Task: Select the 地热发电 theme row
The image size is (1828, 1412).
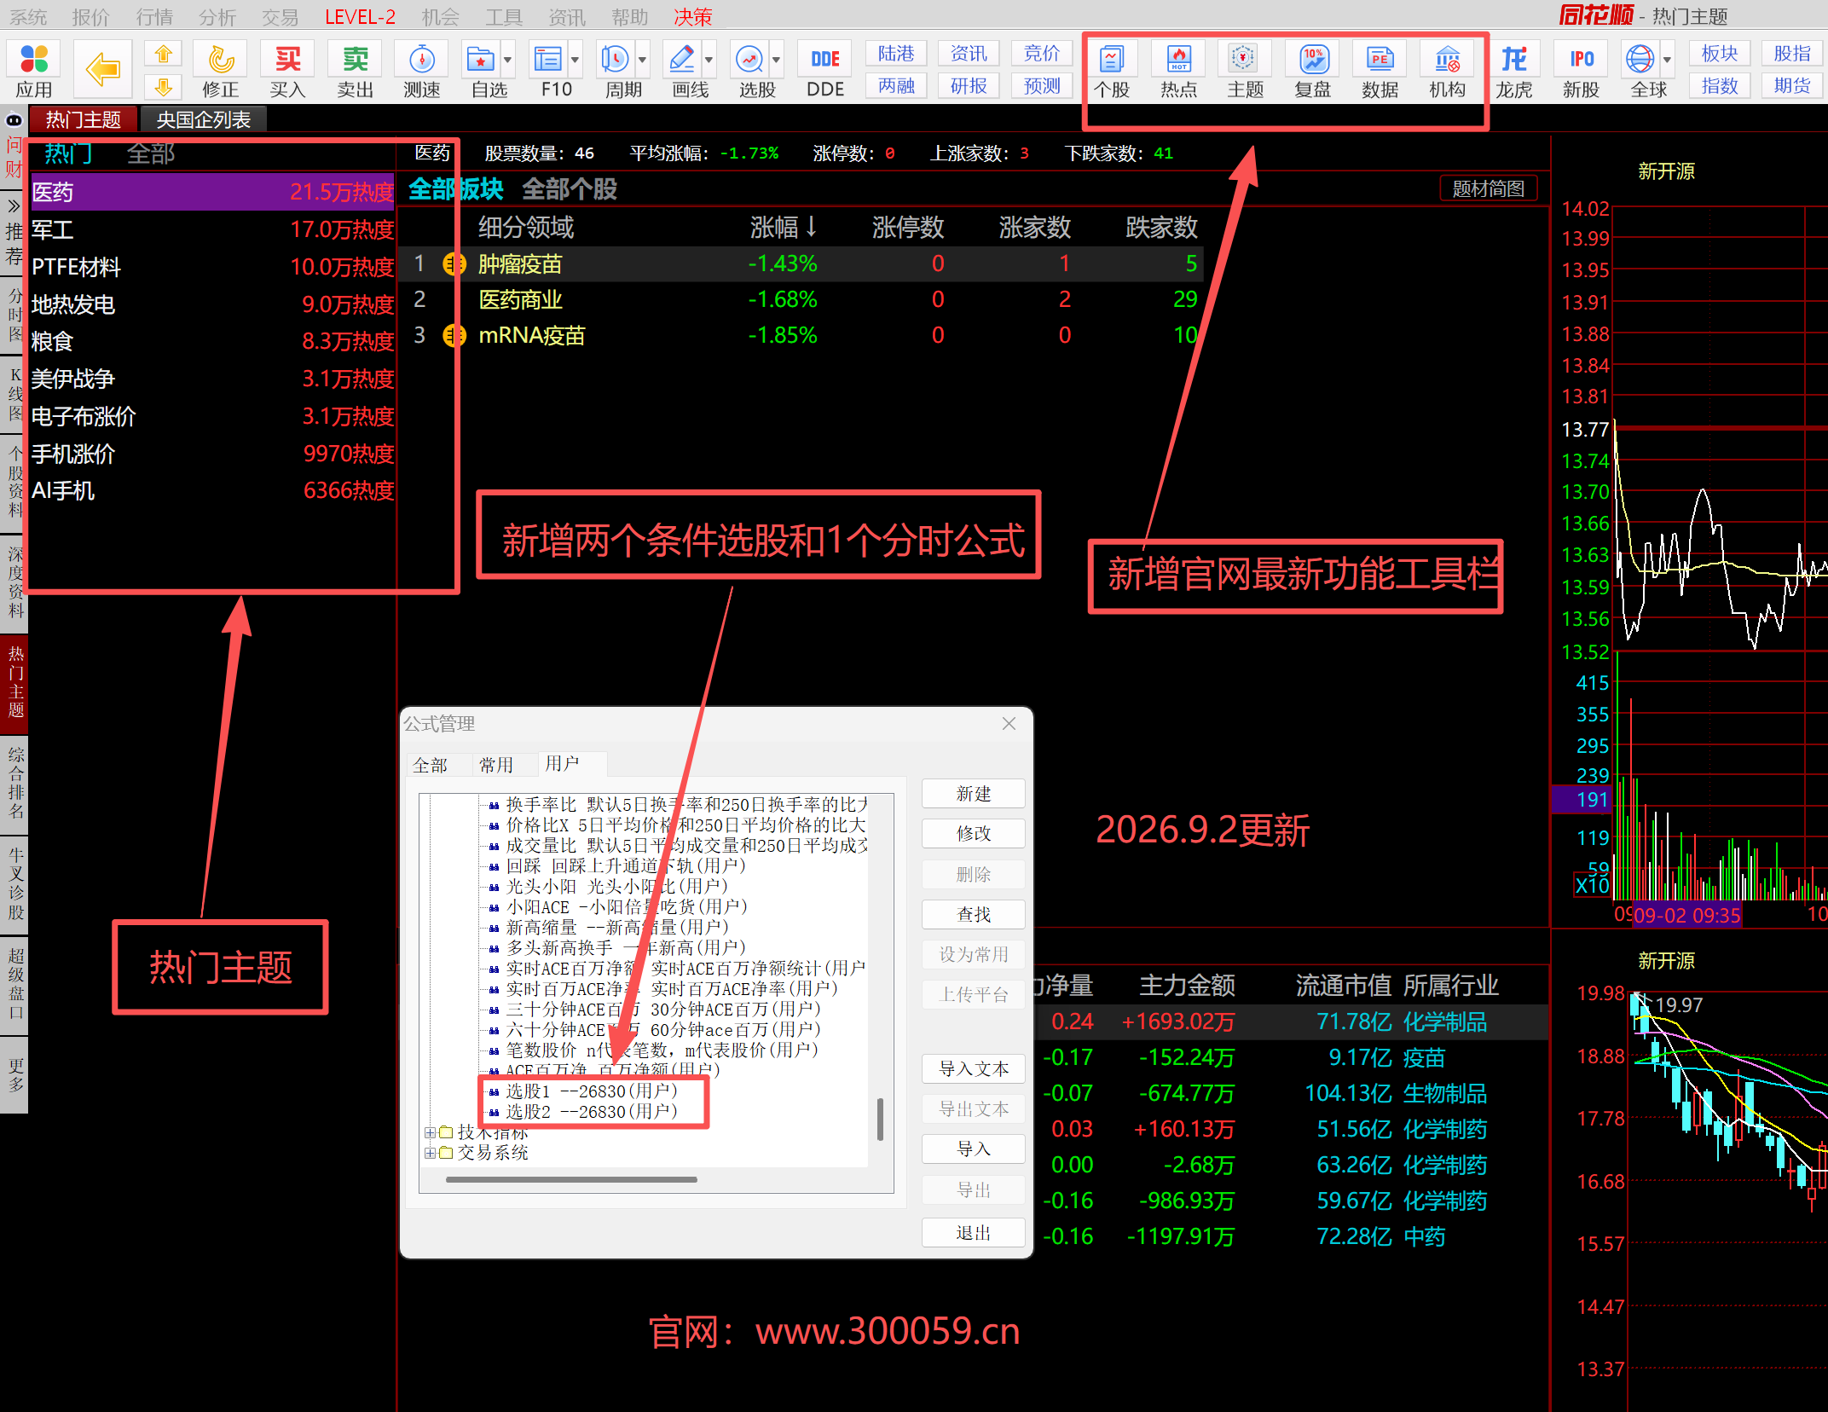Action: (x=212, y=304)
